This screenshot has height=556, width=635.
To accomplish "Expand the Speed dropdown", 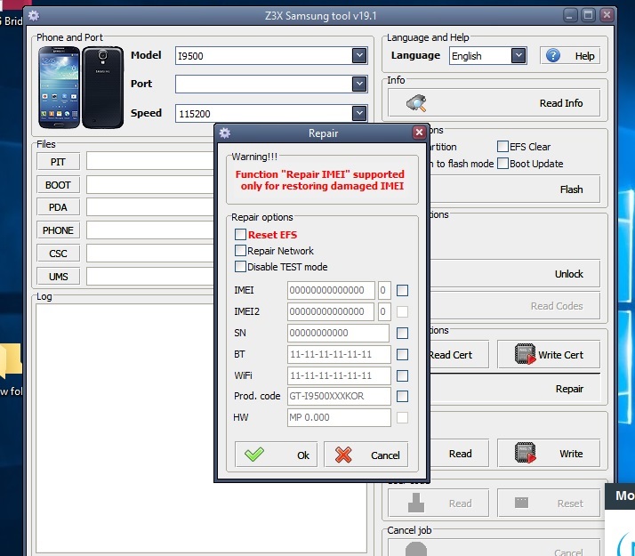I will 358,113.
